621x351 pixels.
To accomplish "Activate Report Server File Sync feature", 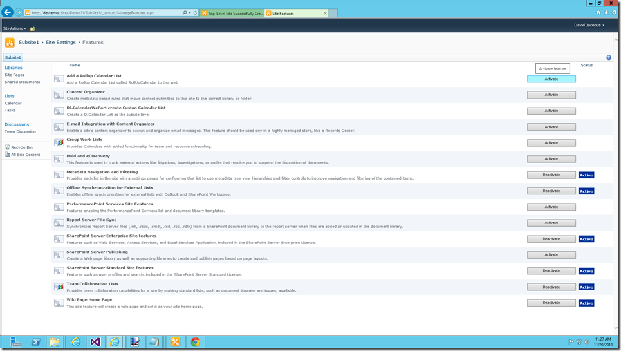I will pos(551,223).
